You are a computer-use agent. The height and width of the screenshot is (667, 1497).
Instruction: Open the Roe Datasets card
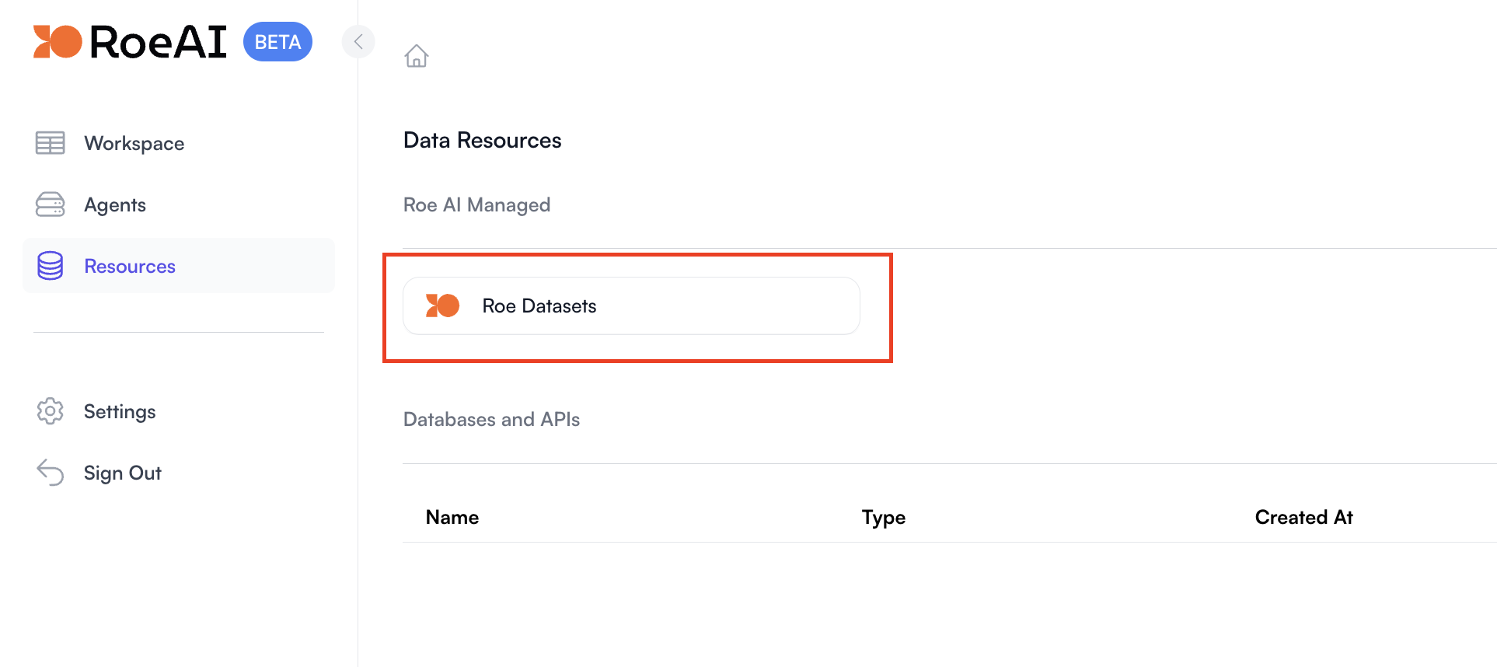631,306
